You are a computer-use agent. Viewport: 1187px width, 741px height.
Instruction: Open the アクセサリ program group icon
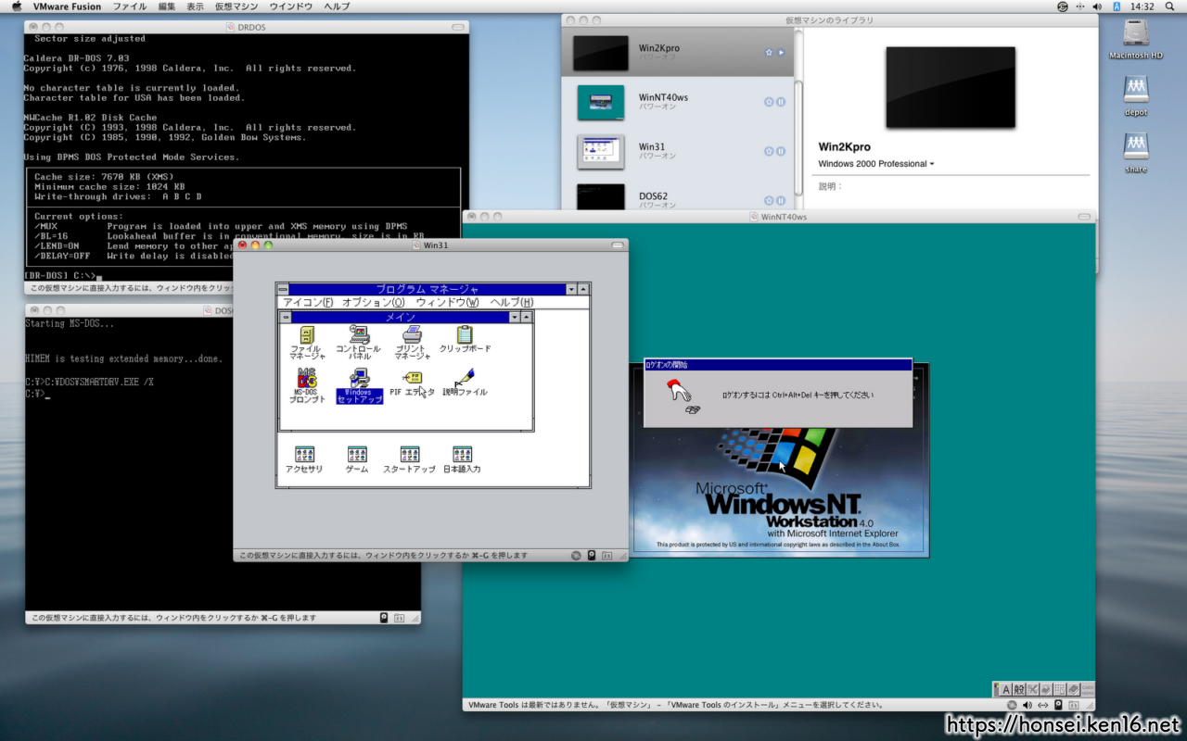point(304,454)
